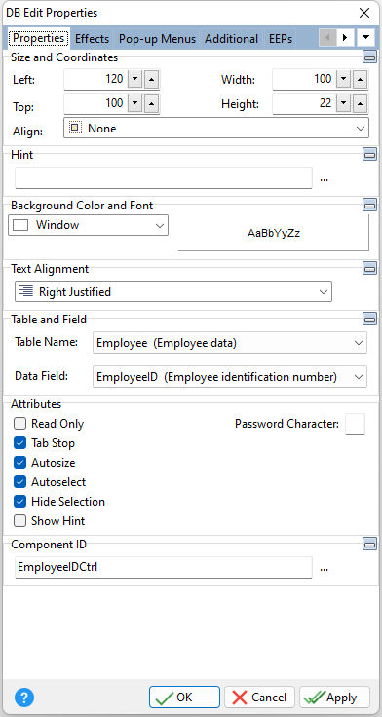Image resolution: width=382 pixels, height=717 pixels.
Task: Click the Width value field
Action: click(303, 80)
